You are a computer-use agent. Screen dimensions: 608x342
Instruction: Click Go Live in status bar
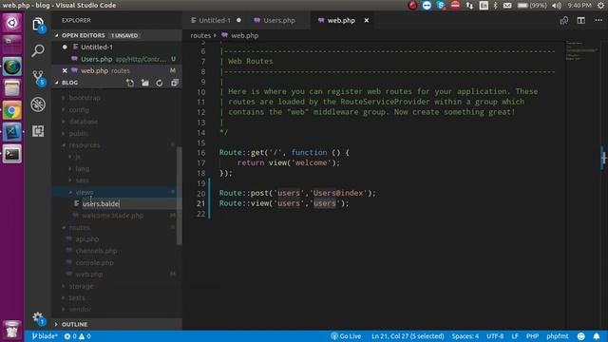(x=346, y=336)
